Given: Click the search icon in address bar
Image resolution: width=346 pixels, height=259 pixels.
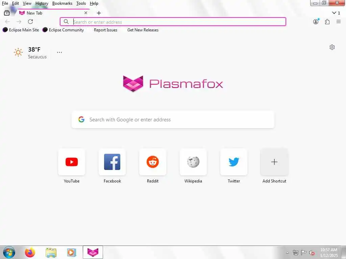Looking at the screenshot, I should point(66,22).
